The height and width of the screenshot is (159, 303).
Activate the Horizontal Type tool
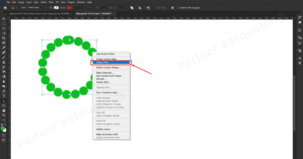(x=4, y=96)
